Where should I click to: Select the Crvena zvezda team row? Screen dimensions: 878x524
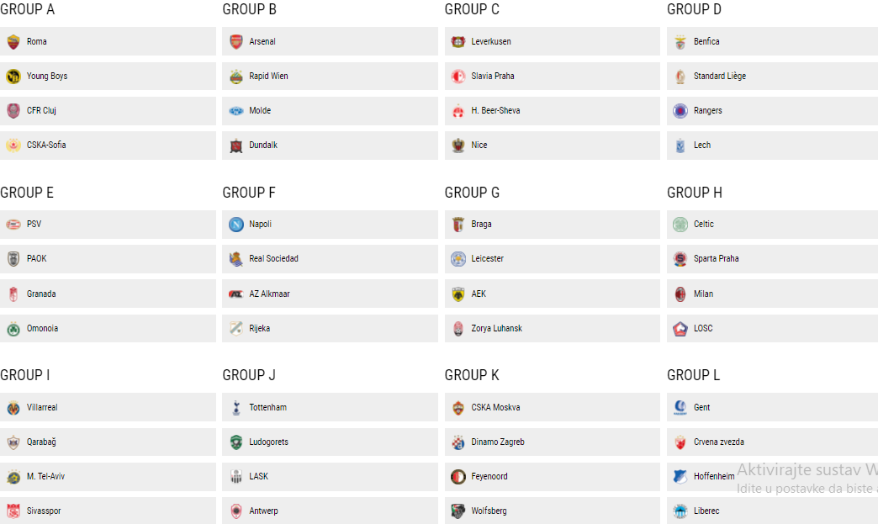point(772,442)
